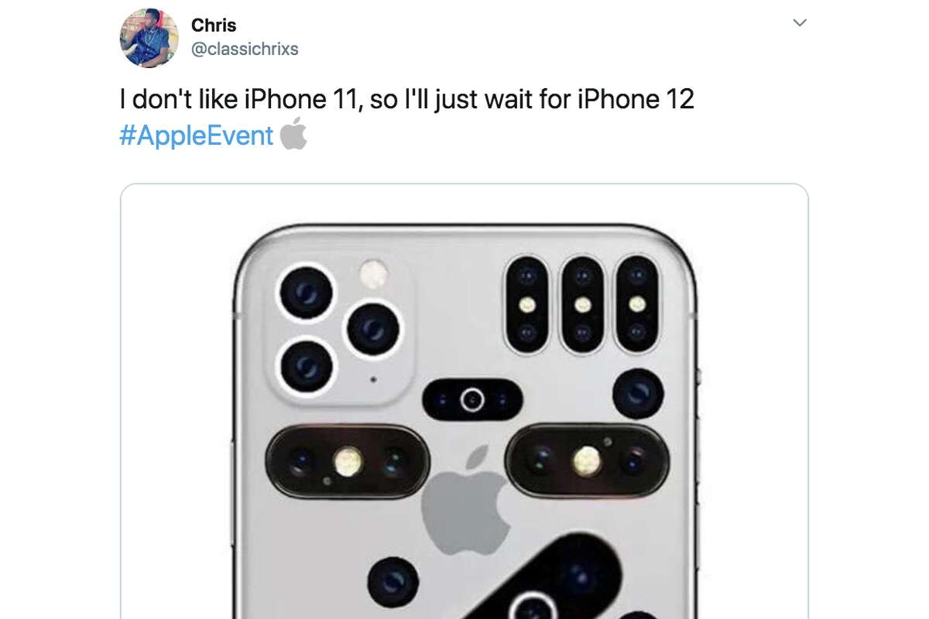Screen dimensions: 929x619
Task: Click the flash inside the square camera module
Action: click(375, 274)
